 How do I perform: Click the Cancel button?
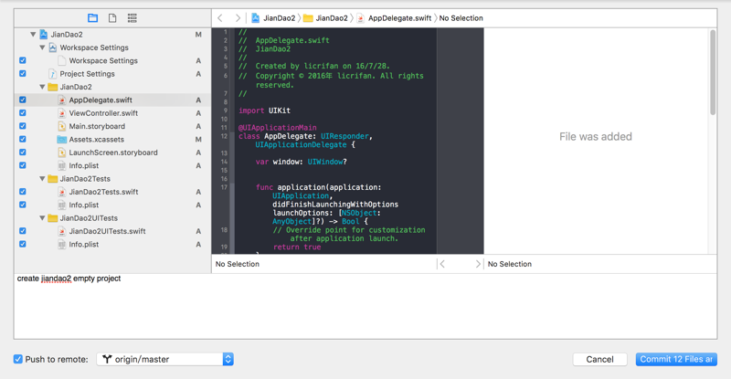pyautogui.click(x=599, y=359)
